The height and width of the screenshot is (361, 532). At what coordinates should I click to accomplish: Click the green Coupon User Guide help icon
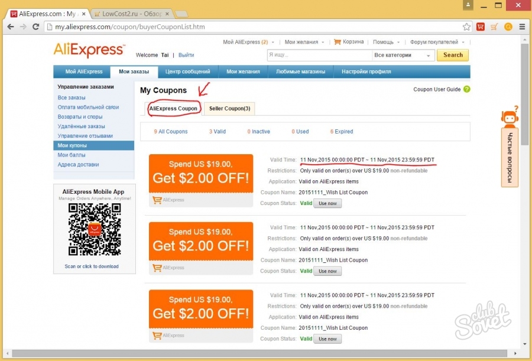click(467, 89)
